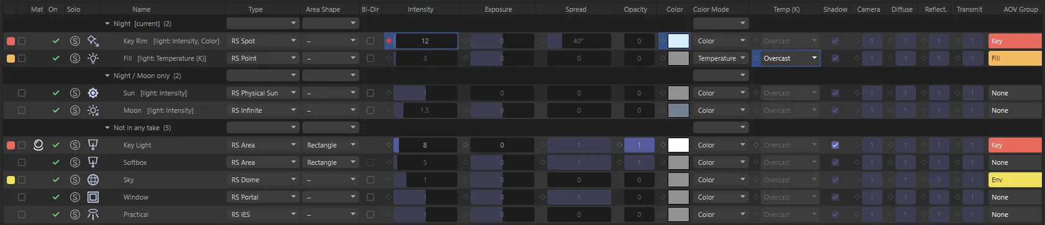Open Key Light Rectangle area shape dropdown
Image resolution: width=1045 pixels, height=225 pixels.
pos(331,145)
